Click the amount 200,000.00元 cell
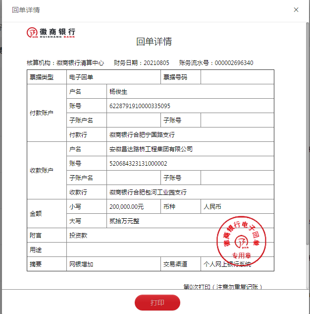 point(126,207)
